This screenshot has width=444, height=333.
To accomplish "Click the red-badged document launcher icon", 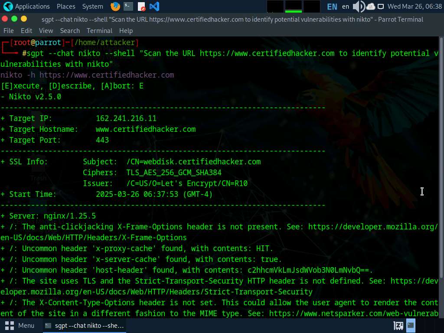I will [141, 7].
